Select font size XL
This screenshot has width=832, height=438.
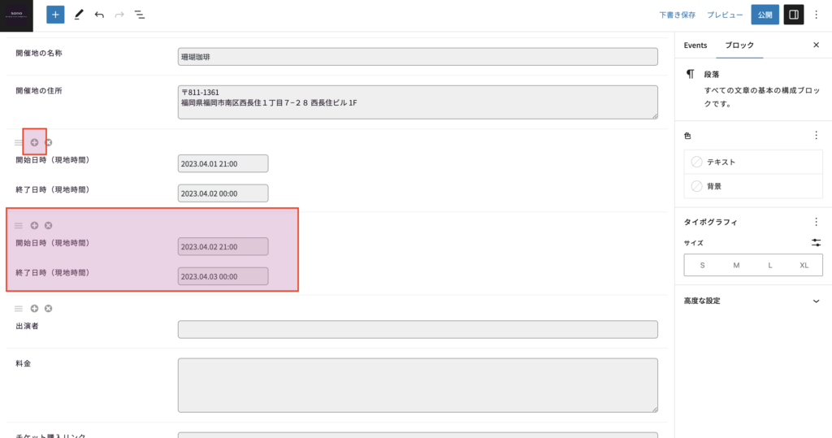[804, 265]
